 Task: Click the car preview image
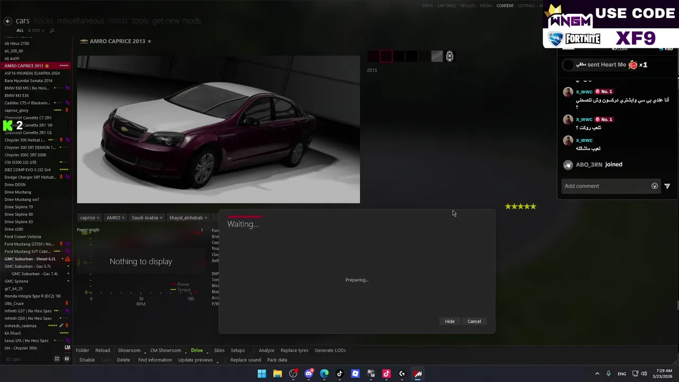(218, 129)
